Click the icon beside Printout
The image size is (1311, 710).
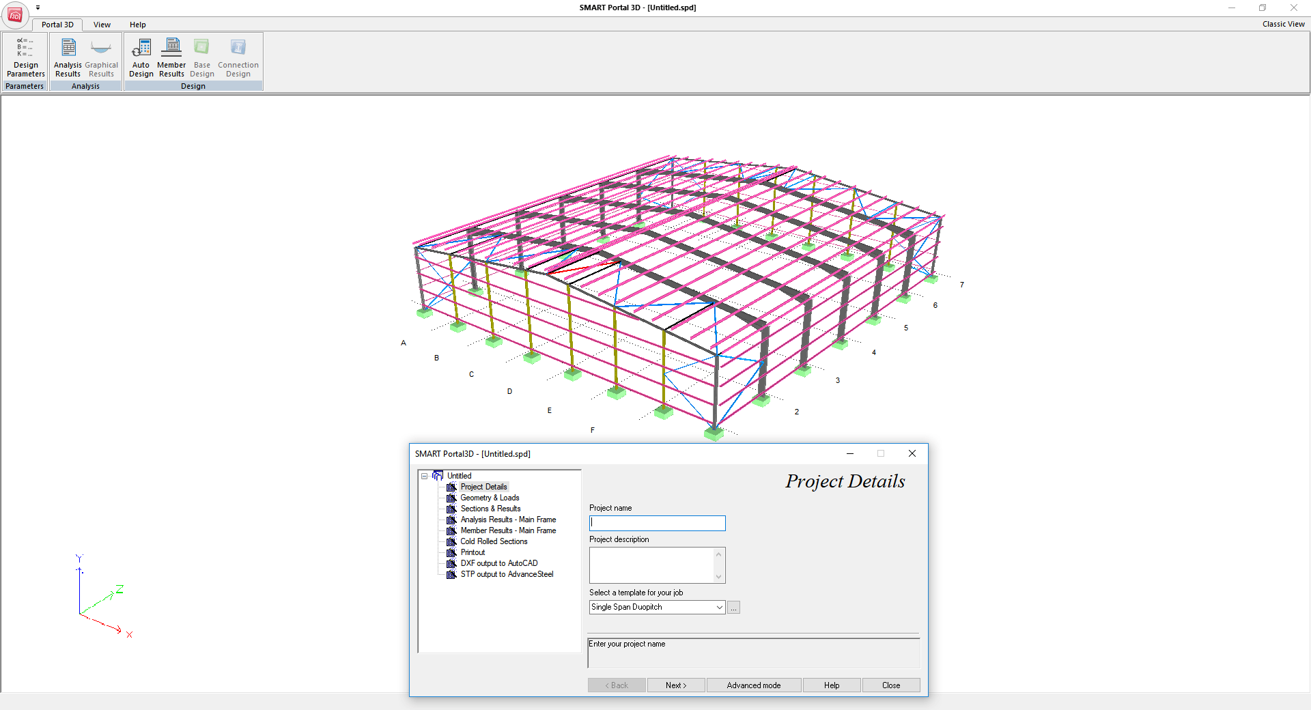[451, 552]
